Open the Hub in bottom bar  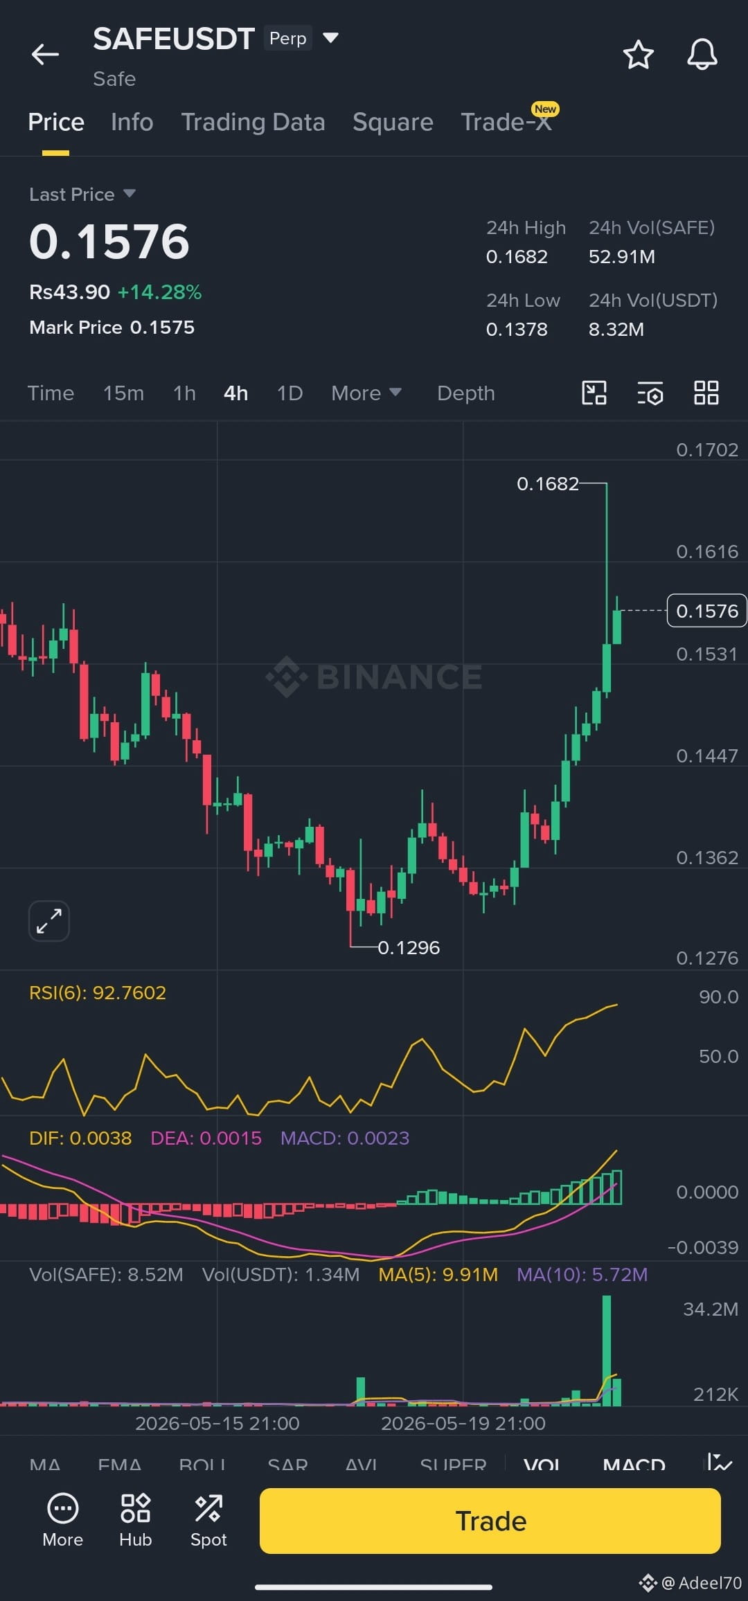(136, 1521)
